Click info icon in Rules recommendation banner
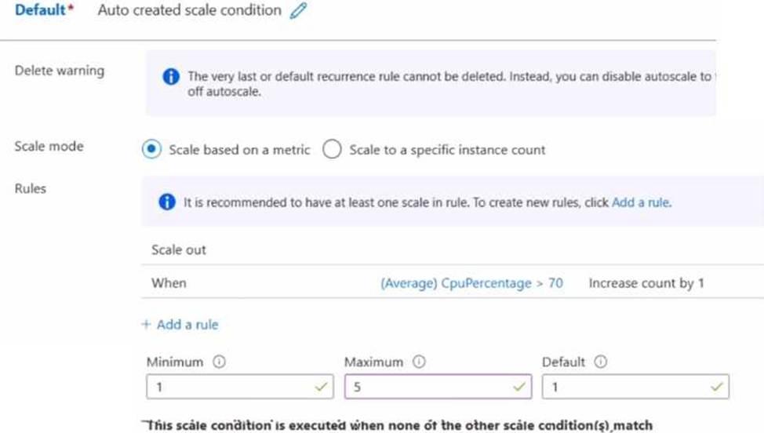Screen dimensions: 764x433 click(x=167, y=202)
